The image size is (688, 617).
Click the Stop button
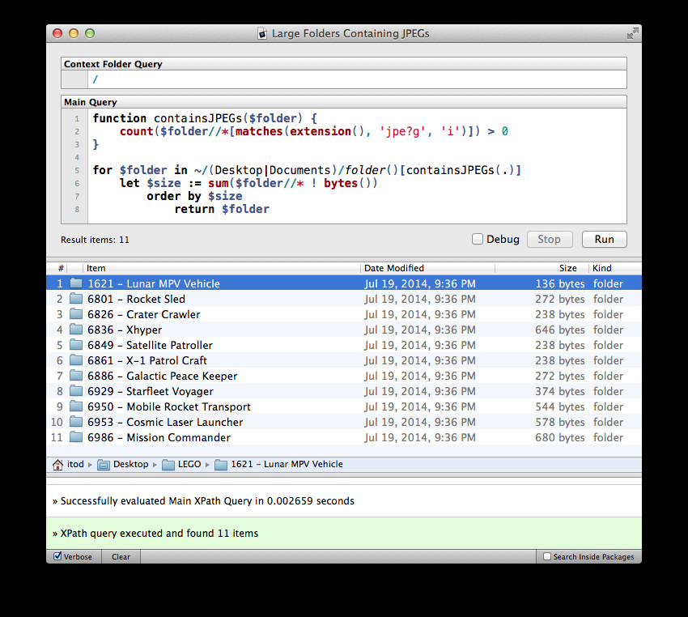pyautogui.click(x=550, y=239)
